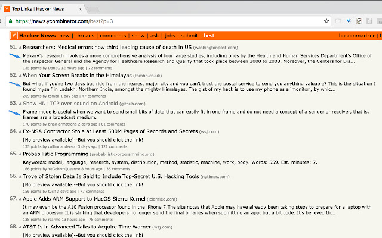The image size is (382, 238).
Task: Upvote story 62 Screen Breaks in Himalayas
Action: tap(20, 76)
